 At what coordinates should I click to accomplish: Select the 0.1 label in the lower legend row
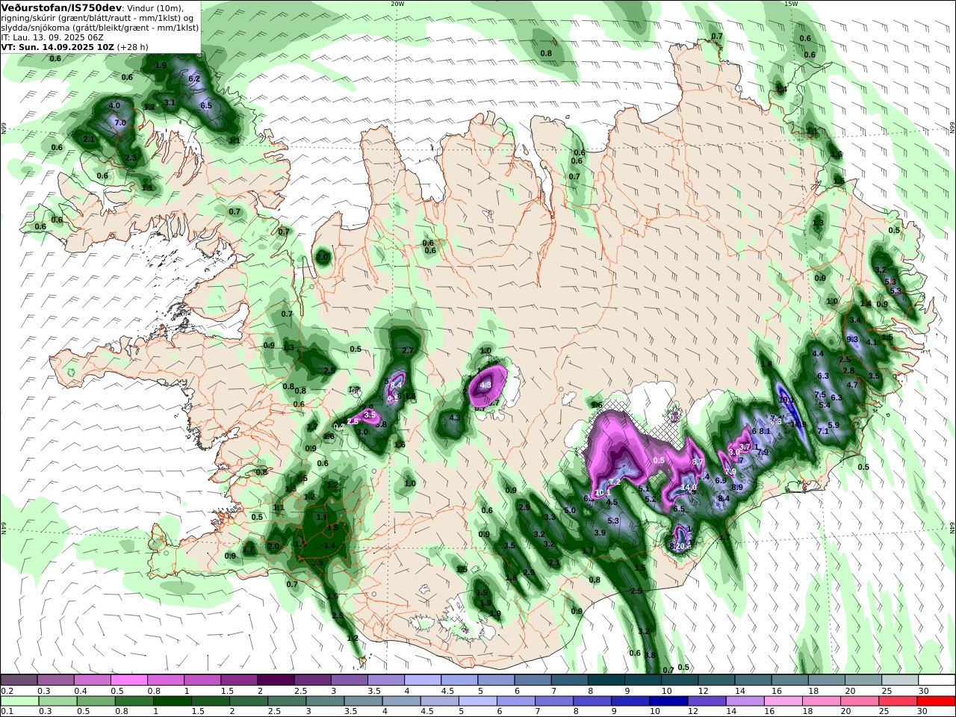pyautogui.click(x=7, y=712)
